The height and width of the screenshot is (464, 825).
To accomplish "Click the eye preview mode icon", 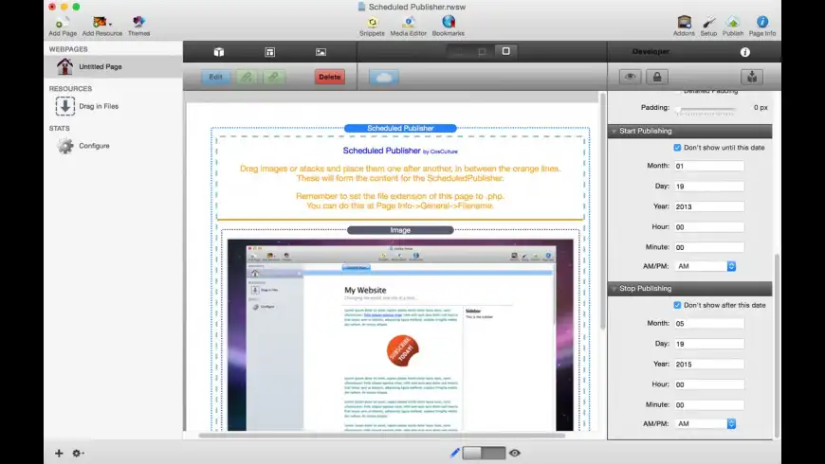I will tap(515, 453).
